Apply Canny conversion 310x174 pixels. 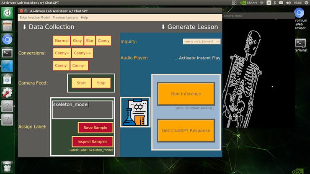coord(103,41)
